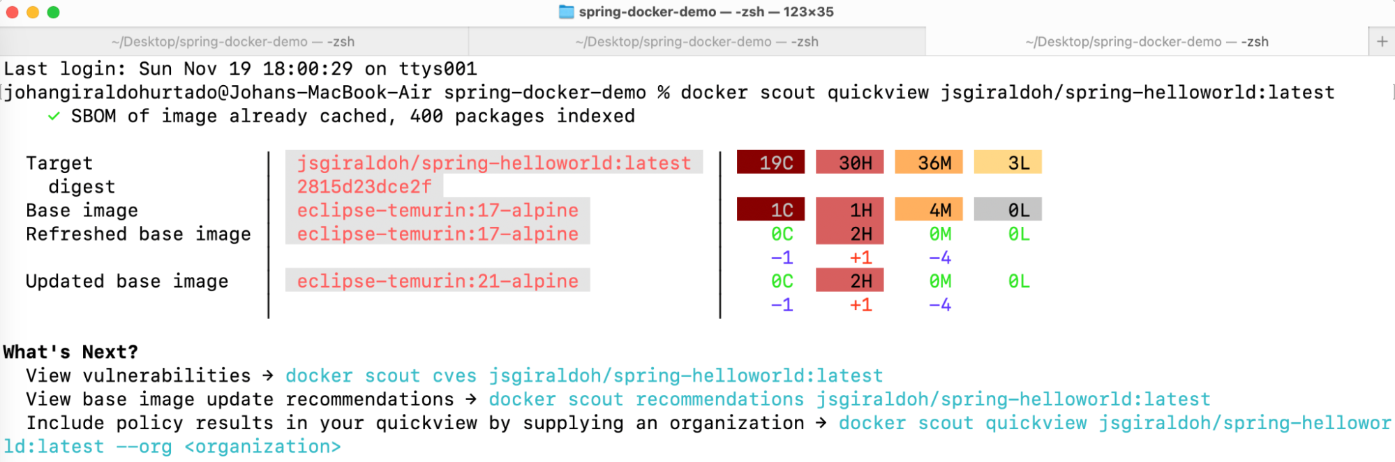The width and height of the screenshot is (1395, 462).
Task: Click the 30H high severity badge
Action: tap(849, 163)
